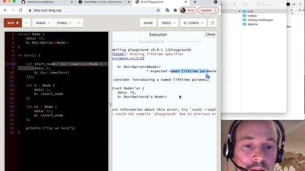Run the Rust code

(13, 23)
